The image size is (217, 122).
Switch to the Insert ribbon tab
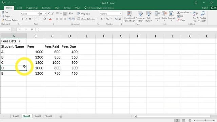(19, 8)
